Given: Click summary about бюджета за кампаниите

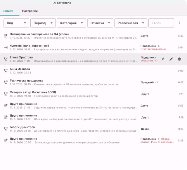Looking at the screenshot, I should click(x=86, y=119).
